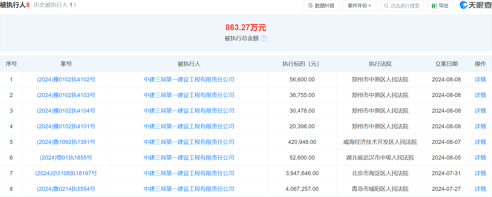This screenshot has width=492, height=197.
Task: View 详情 for case 执4102号
Action: point(480,80)
